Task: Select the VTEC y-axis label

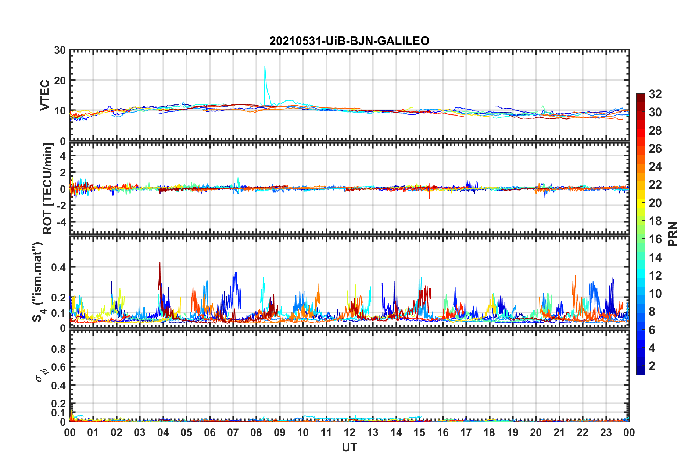Action: tap(45, 95)
